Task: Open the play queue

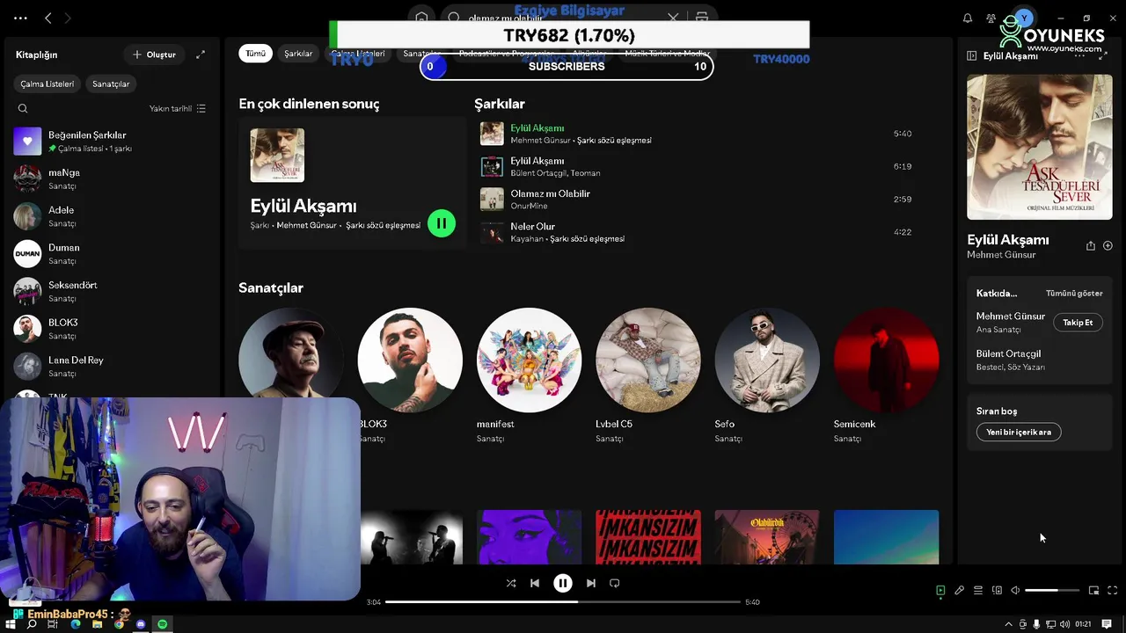Action: (978, 591)
